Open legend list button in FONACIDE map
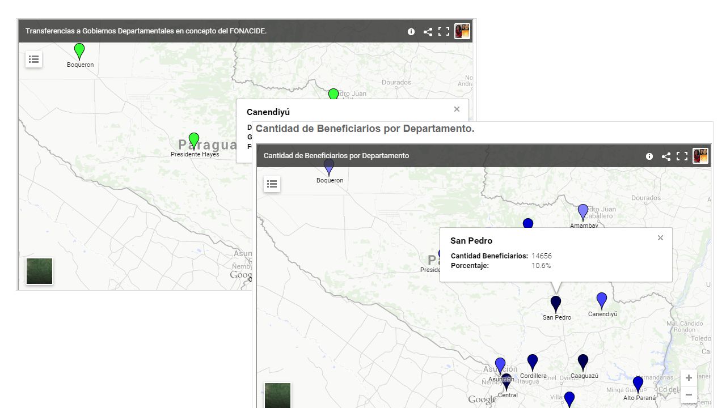 34,59
